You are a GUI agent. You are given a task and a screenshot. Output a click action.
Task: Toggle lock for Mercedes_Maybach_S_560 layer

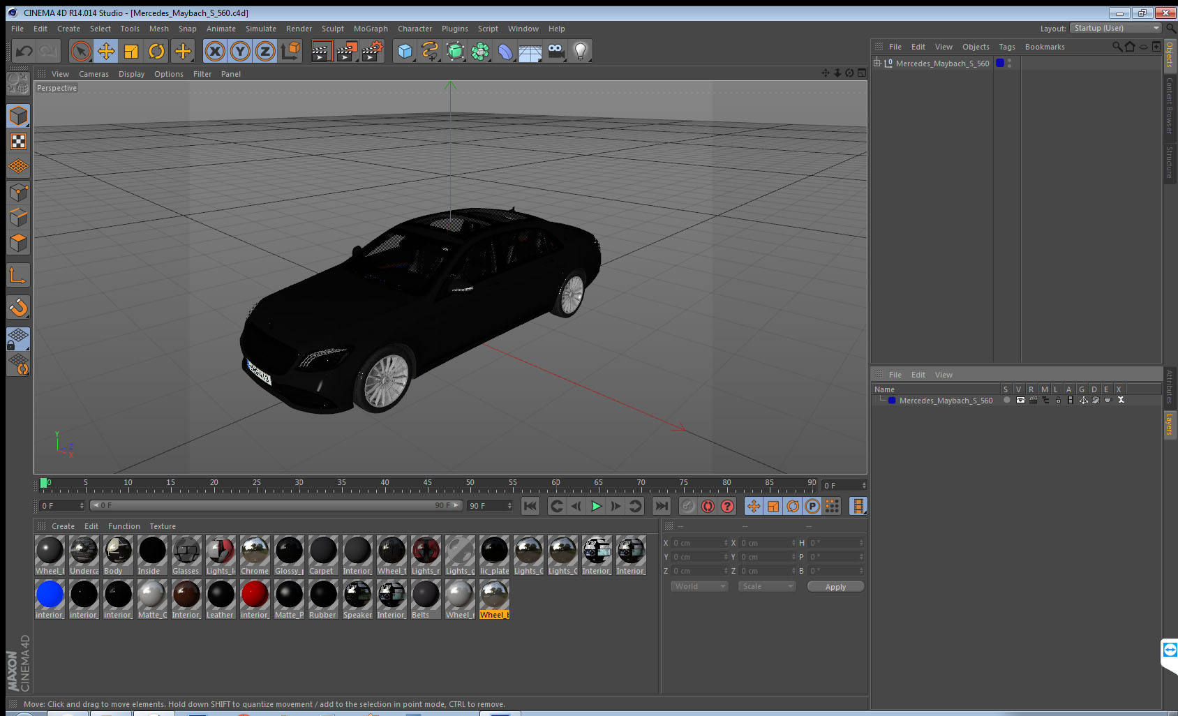(x=1058, y=401)
